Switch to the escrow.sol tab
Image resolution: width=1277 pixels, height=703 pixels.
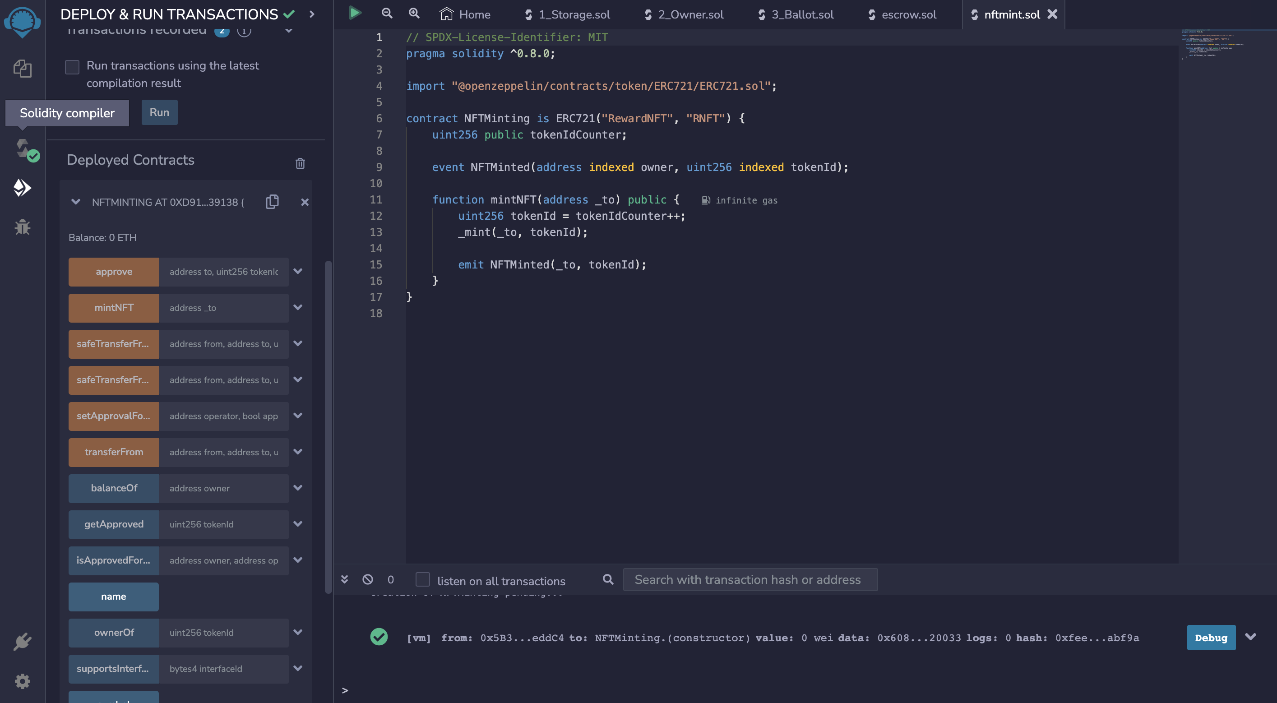click(908, 14)
